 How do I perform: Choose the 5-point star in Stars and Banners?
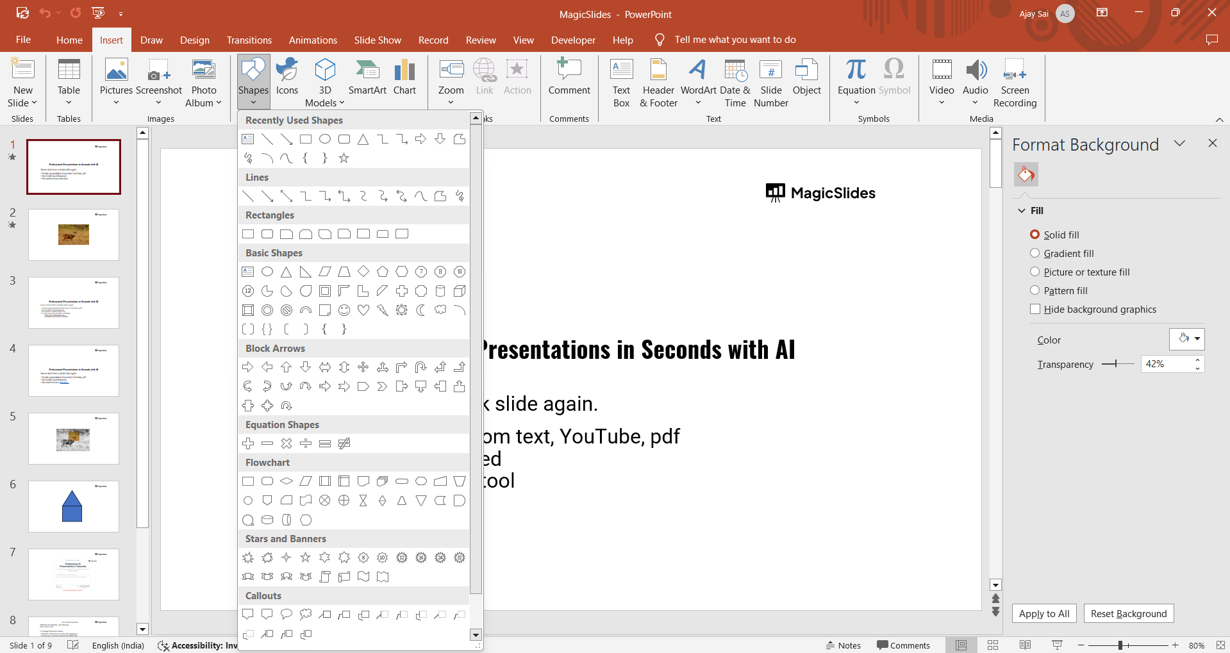306,558
